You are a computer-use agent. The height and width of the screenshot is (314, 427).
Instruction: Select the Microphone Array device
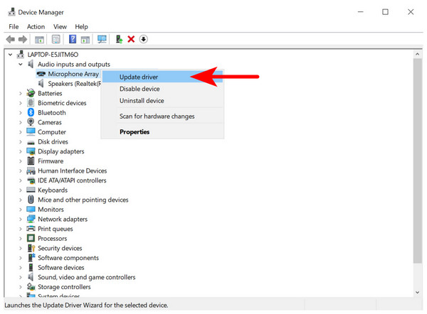click(73, 74)
